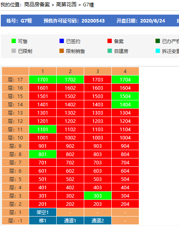Viewport: 179px width, 226px height.
Task: Open registered unit 1203
Action: pyautogui.click(x=98, y=121)
